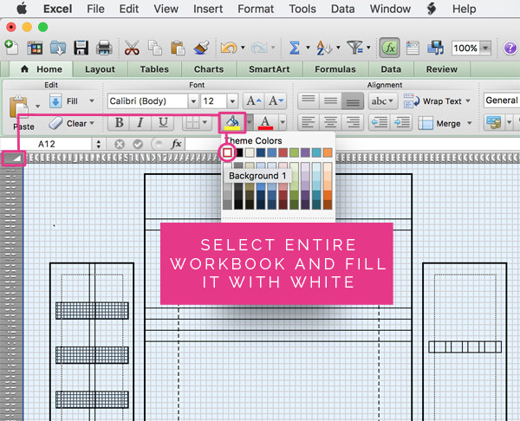
Task: Open the SmartArt tab
Action: point(269,69)
